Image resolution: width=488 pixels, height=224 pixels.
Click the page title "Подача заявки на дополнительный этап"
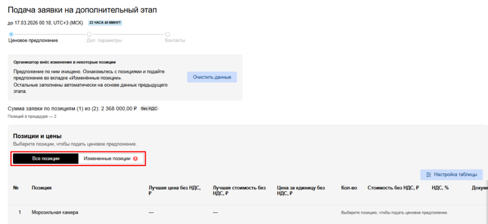[x=82, y=10]
